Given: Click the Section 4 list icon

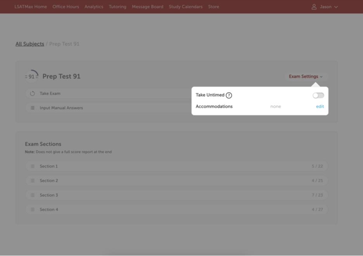Looking at the screenshot, I should 33,209.
